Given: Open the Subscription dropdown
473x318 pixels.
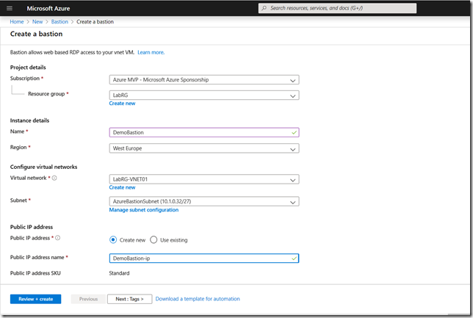Looking at the screenshot, I should click(204, 80).
